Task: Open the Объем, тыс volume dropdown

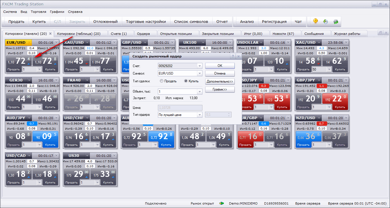Action: pos(200,92)
